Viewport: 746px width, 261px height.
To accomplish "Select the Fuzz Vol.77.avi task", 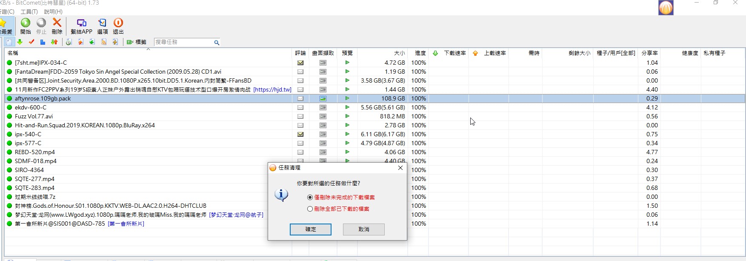I will 34,116.
